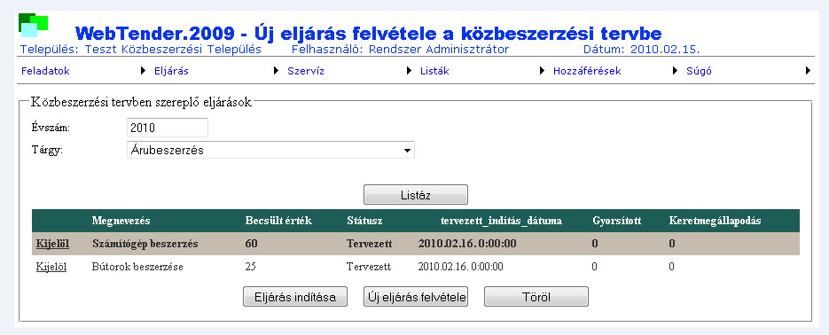The width and height of the screenshot is (829, 335).
Task: Click the bold date 2010.02.16. 0:00:00
Action: (x=467, y=244)
